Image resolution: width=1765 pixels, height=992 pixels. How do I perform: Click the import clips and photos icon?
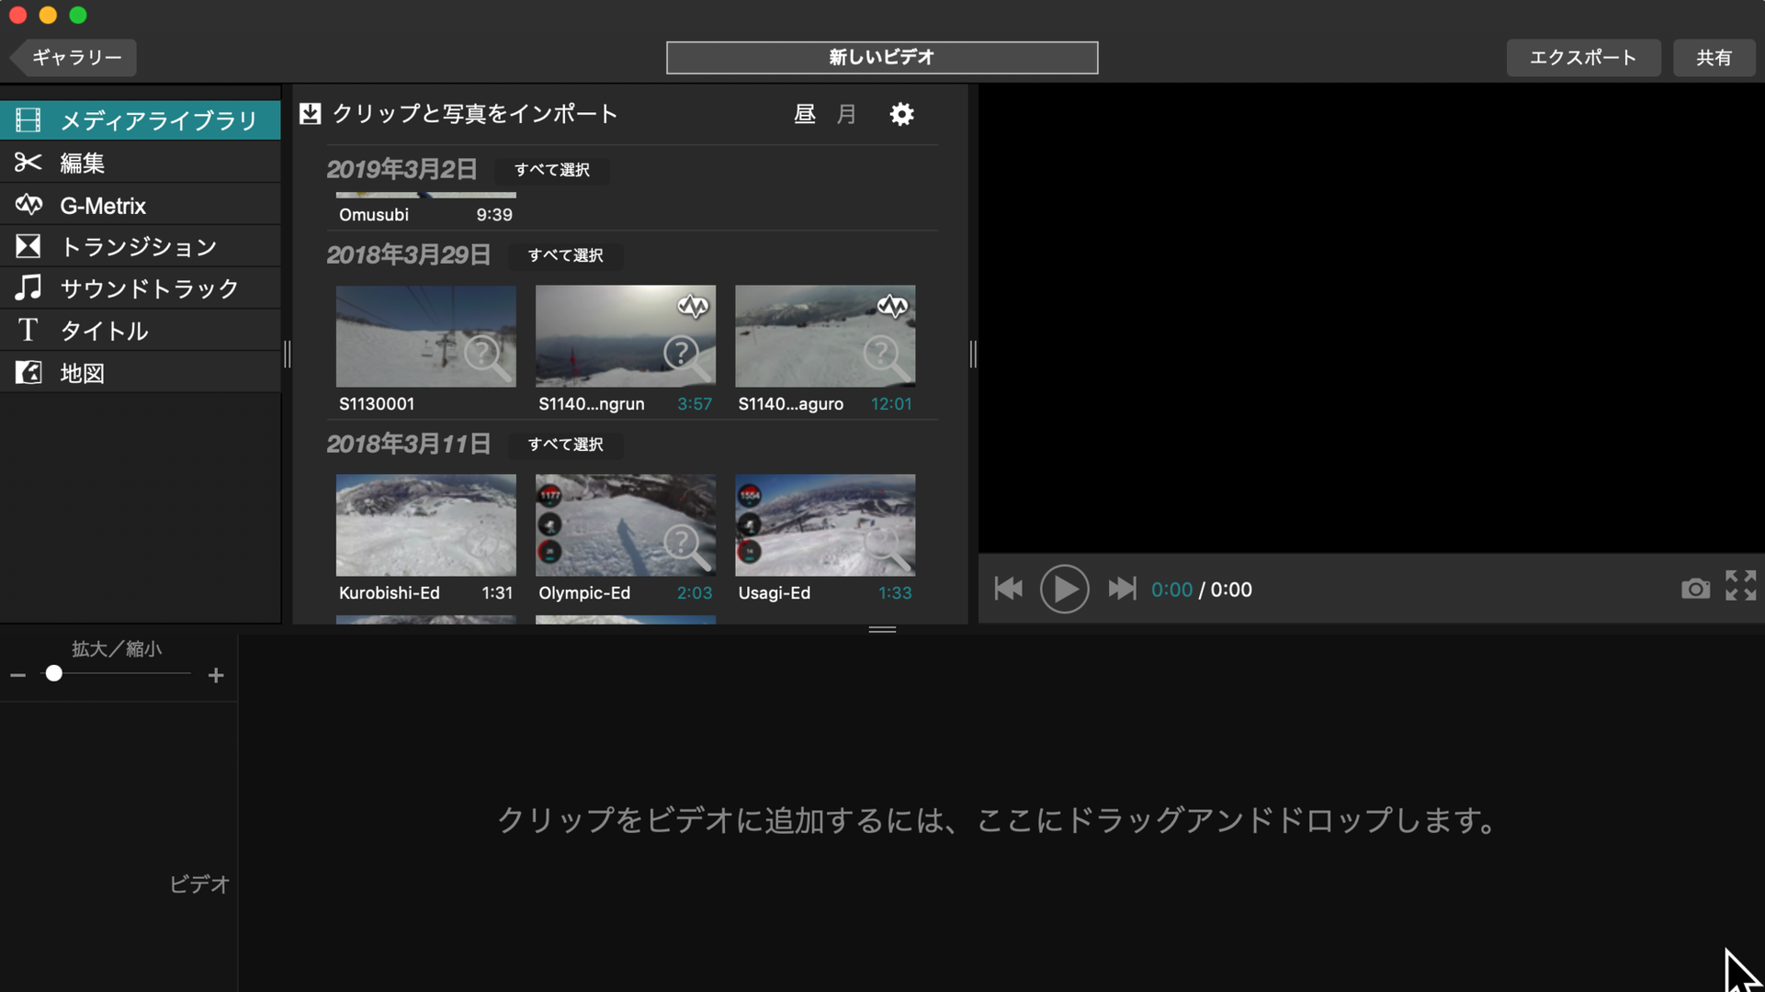point(311,114)
